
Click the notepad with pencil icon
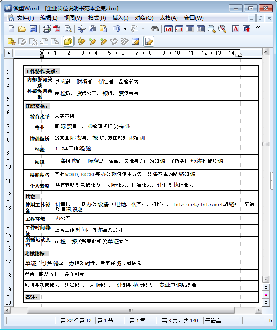(135, 41)
